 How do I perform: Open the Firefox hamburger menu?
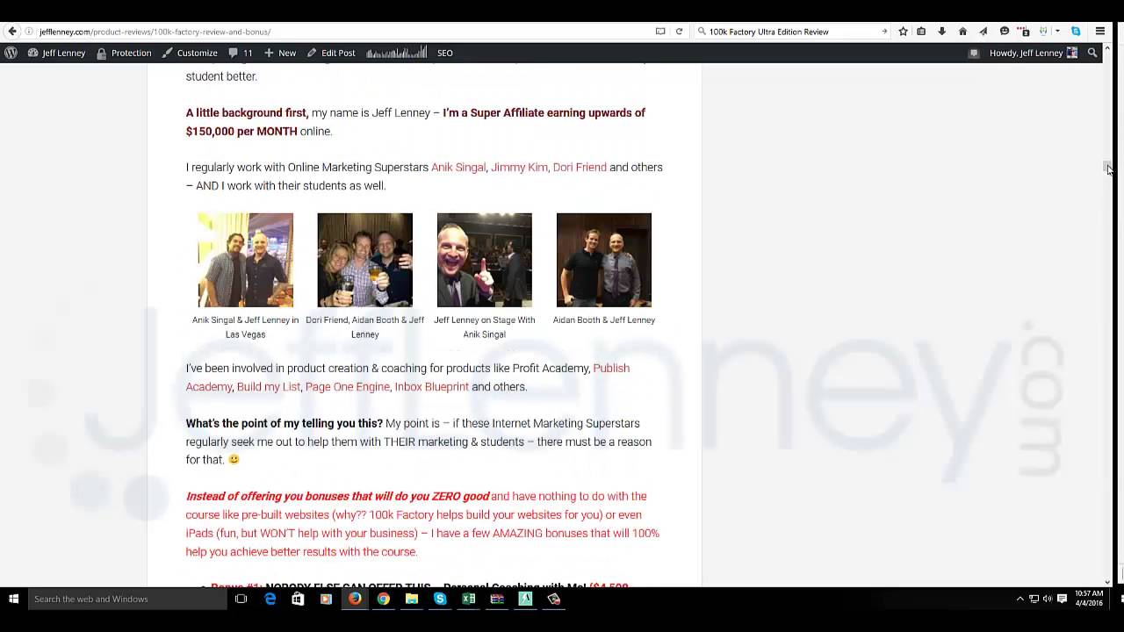click(1100, 32)
